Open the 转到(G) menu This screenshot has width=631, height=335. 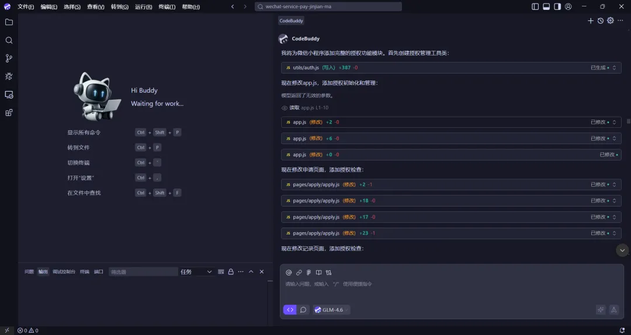(x=120, y=7)
